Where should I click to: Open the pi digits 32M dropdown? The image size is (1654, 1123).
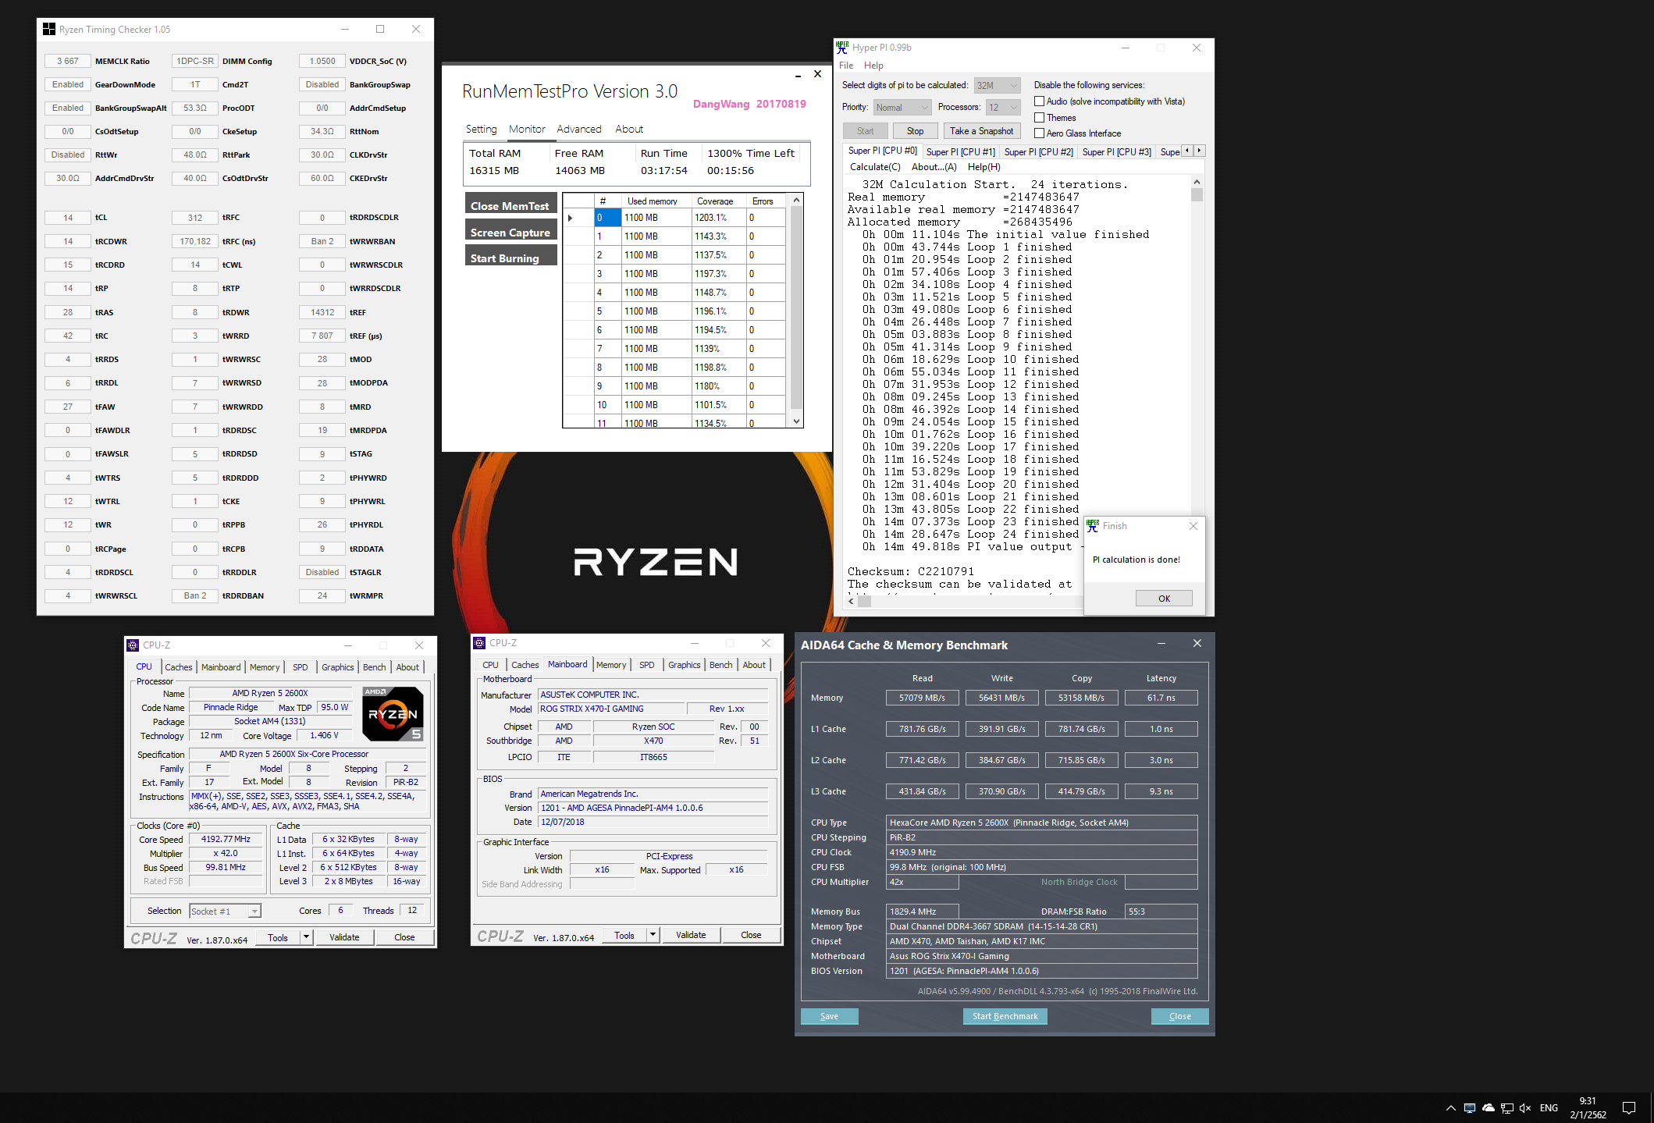click(x=998, y=85)
